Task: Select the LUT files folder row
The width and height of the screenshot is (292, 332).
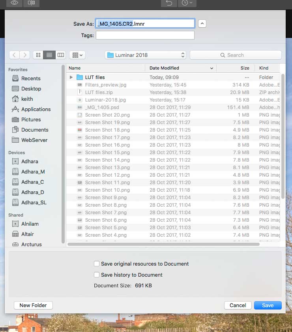Action: click(173, 77)
